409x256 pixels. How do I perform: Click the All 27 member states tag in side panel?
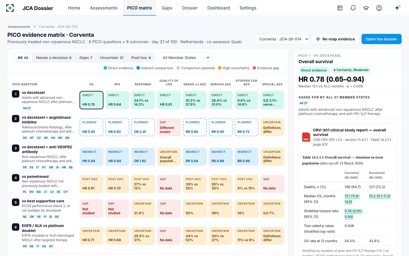tap(304, 103)
